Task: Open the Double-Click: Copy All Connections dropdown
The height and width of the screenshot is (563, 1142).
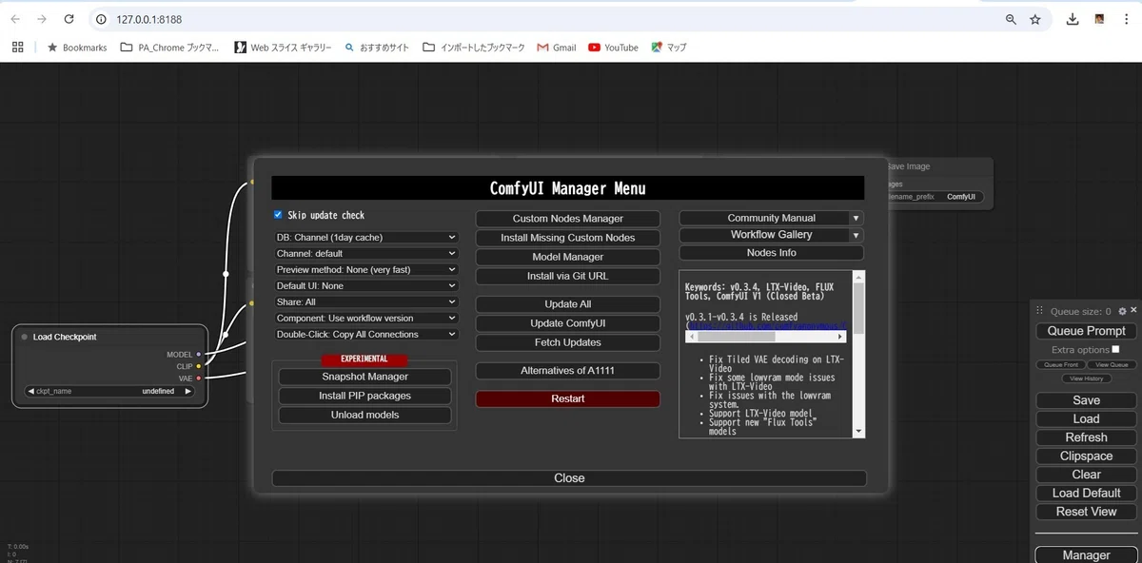Action: (x=365, y=335)
